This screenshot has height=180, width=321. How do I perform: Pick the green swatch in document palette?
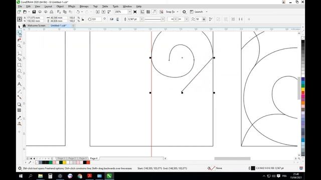point(51,162)
